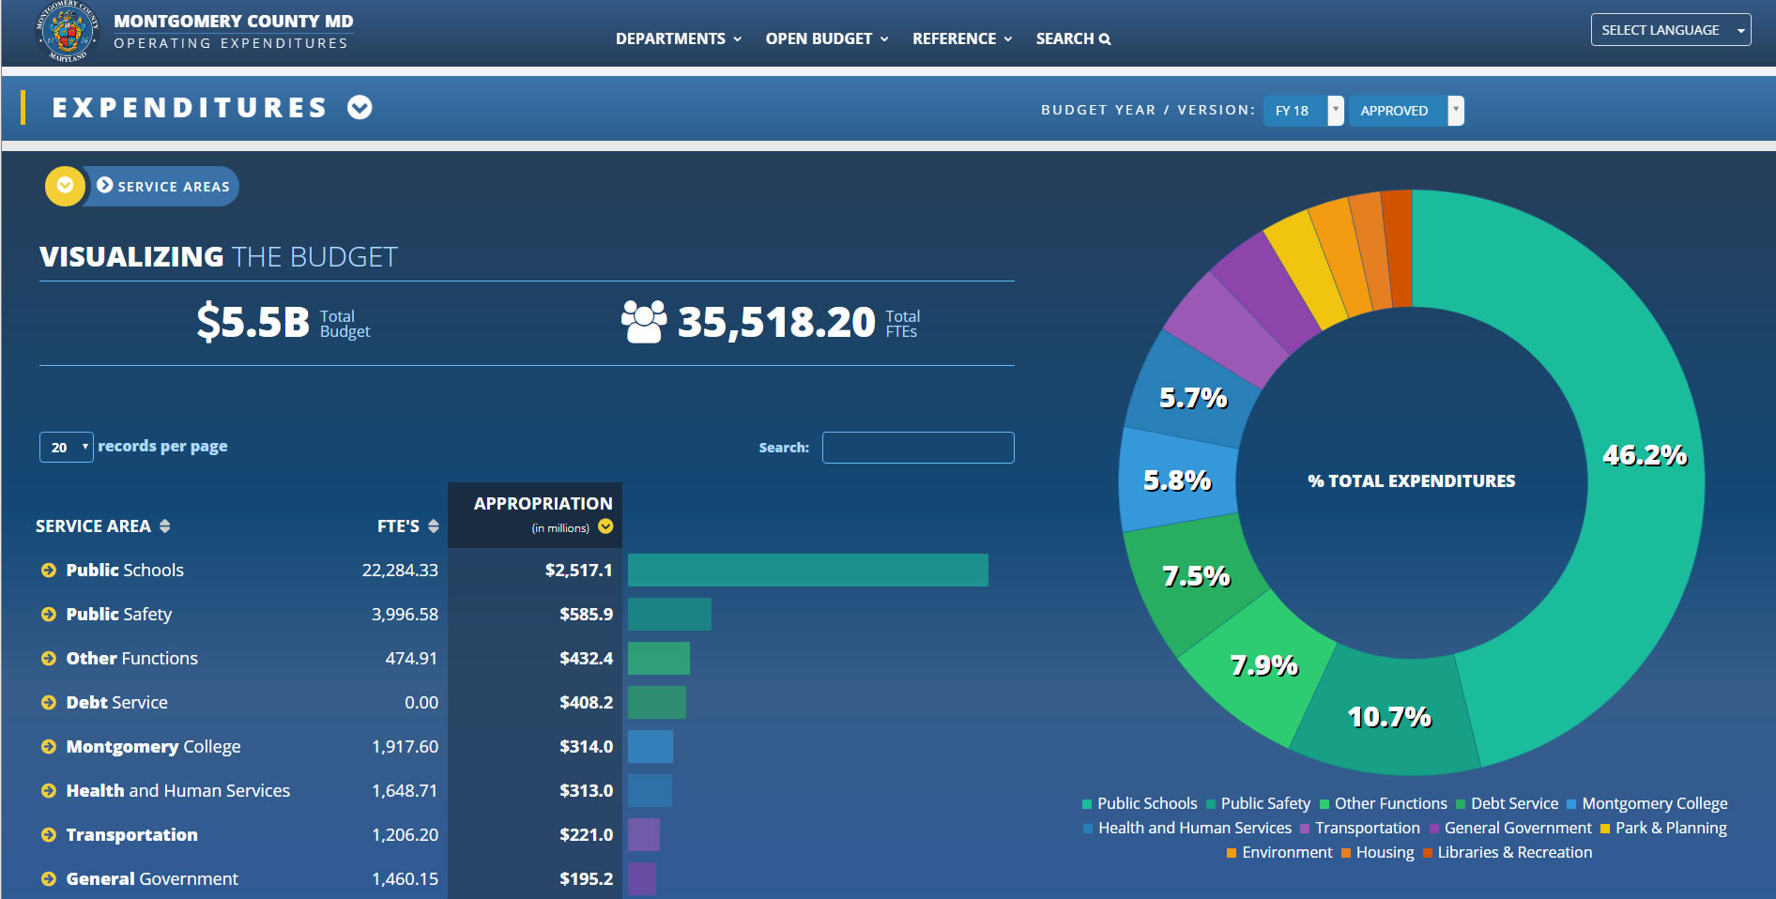The image size is (1776, 899).
Task: Click the Montgomery County seal logo
Action: tap(67, 32)
